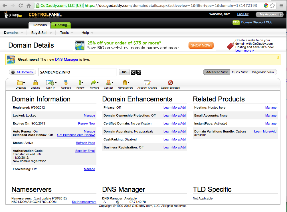Click the green DDC badge icon
287x212 pixels.
[236, 23]
